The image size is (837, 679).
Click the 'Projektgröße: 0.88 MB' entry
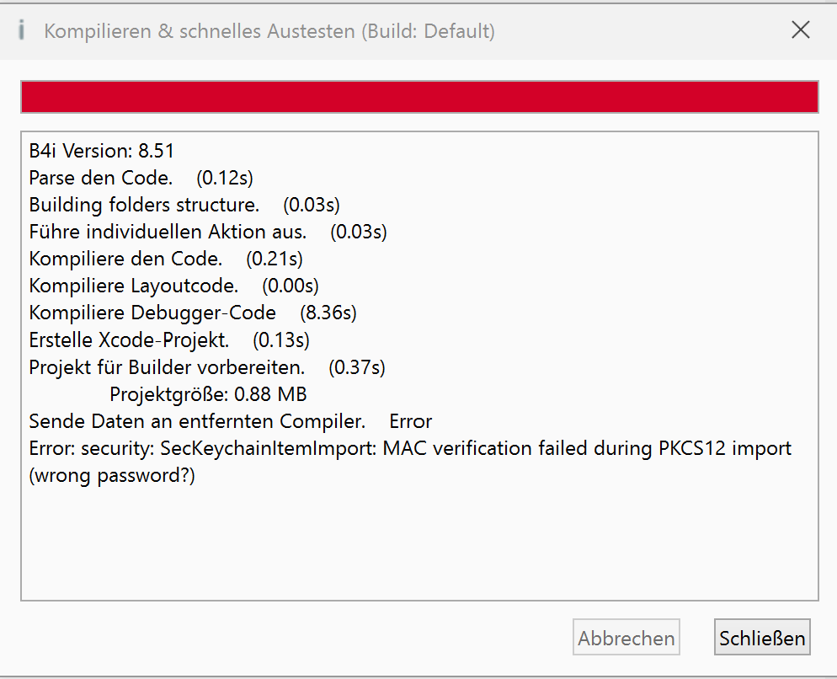208,393
